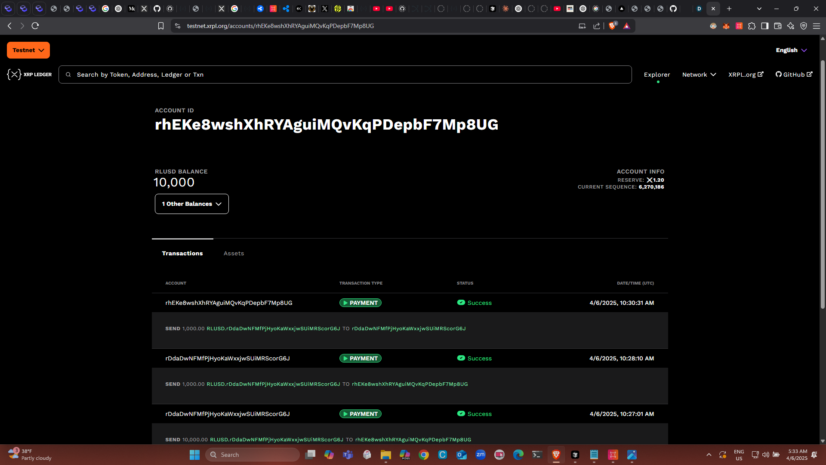Image resolution: width=826 pixels, height=465 pixels.
Task: Expand the Network menu
Action: [x=699, y=74]
